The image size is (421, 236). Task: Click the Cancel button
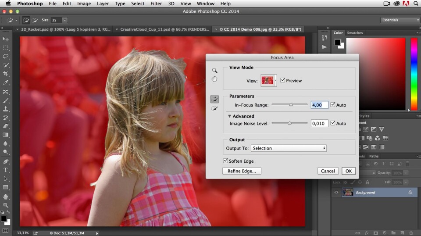[328, 171]
